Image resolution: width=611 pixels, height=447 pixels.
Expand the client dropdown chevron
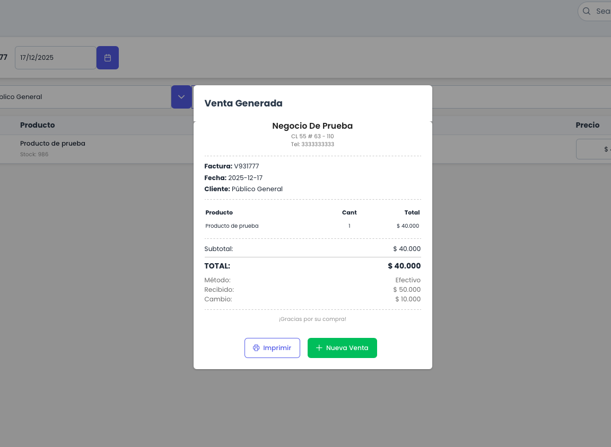click(x=181, y=97)
